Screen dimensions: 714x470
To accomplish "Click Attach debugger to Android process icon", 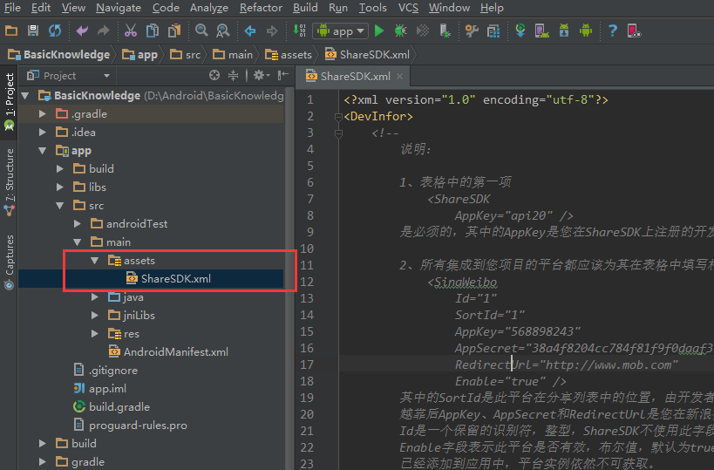I will 445,31.
